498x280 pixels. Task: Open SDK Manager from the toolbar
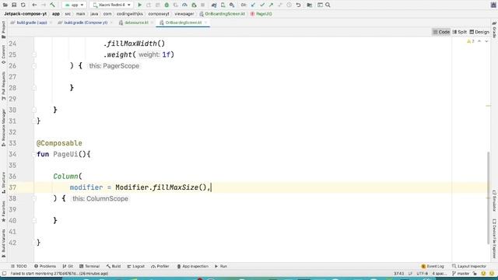click(x=232, y=5)
